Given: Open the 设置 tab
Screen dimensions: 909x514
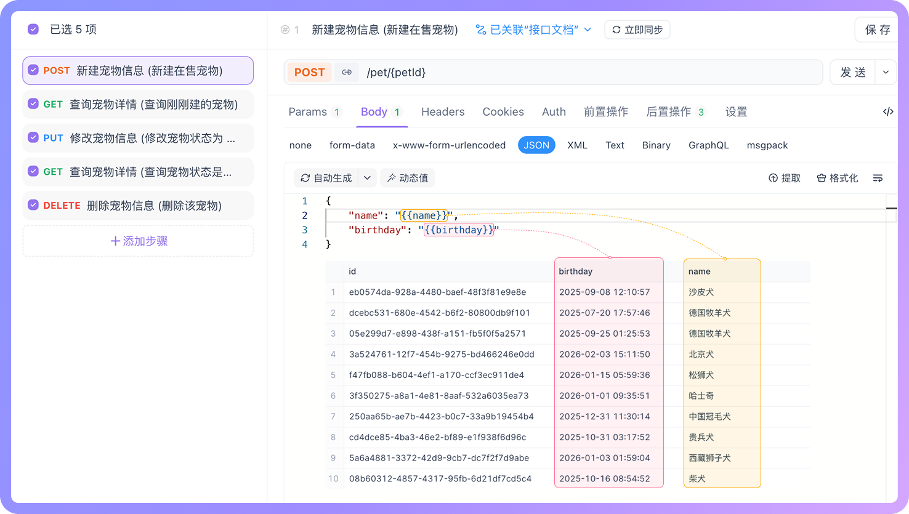Looking at the screenshot, I should pos(736,111).
